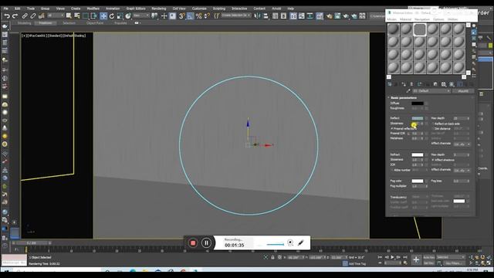This screenshot has width=494, height=278.
Task: Open the Rendering menu
Action: point(159,8)
